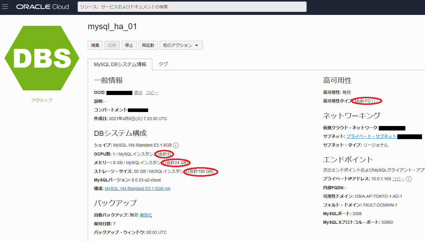Click the X protocol port value 33060

pyautogui.click(x=387, y=222)
